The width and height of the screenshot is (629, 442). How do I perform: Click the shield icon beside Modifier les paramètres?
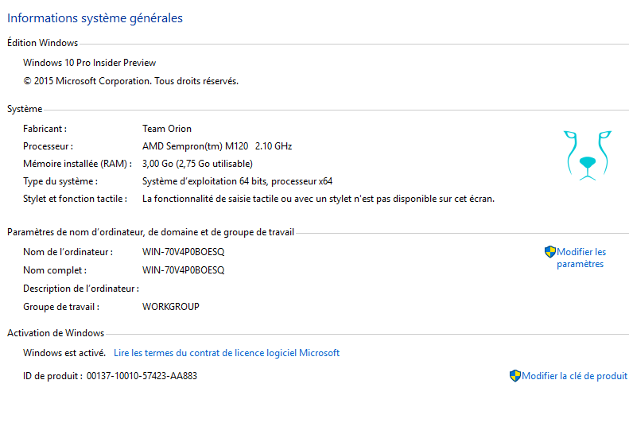pyautogui.click(x=550, y=252)
